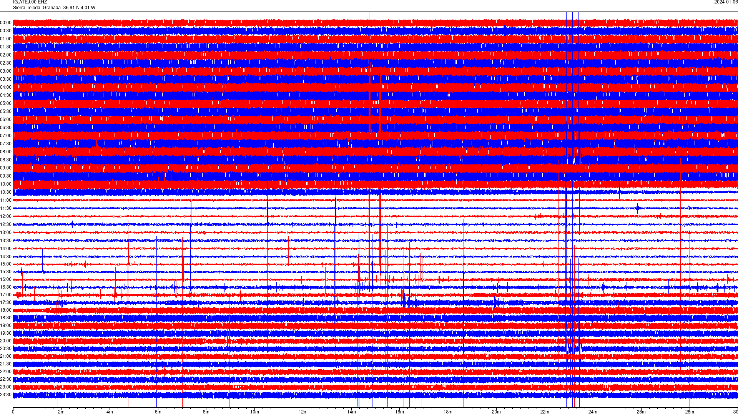
Task: Select the 02:00 time row label
Action: coord(6,55)
